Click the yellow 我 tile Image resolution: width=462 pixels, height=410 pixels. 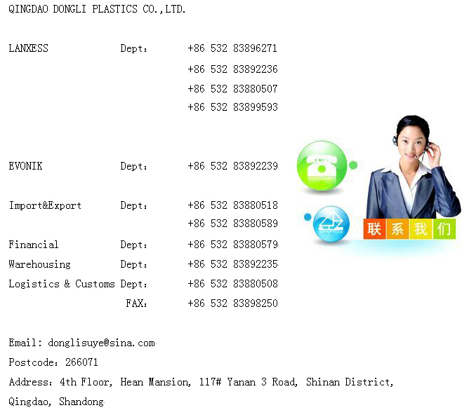tap(421, 229)
